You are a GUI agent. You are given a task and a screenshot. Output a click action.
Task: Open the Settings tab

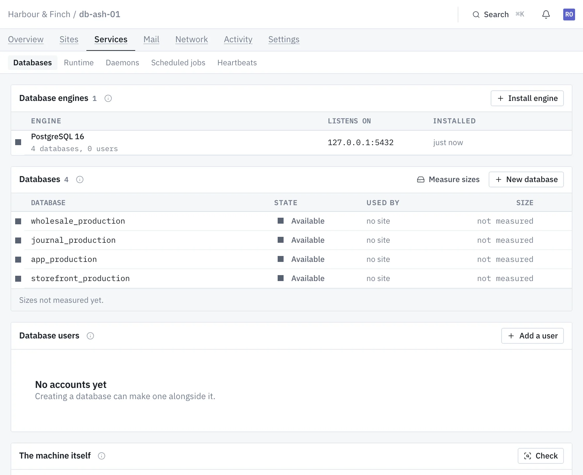pyautogui.click(x=284, y=40)
